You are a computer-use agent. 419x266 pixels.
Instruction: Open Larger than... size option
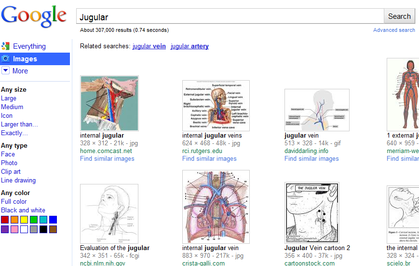19,124
